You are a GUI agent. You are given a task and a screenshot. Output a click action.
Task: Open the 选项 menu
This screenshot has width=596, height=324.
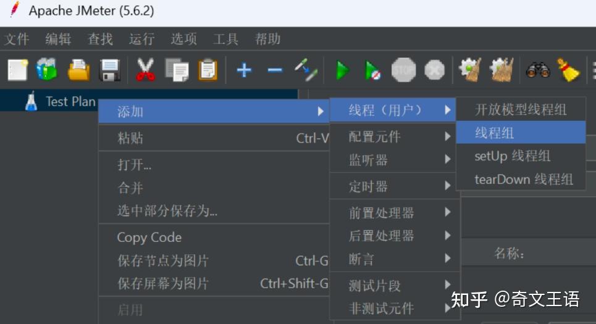pos(183,39)
